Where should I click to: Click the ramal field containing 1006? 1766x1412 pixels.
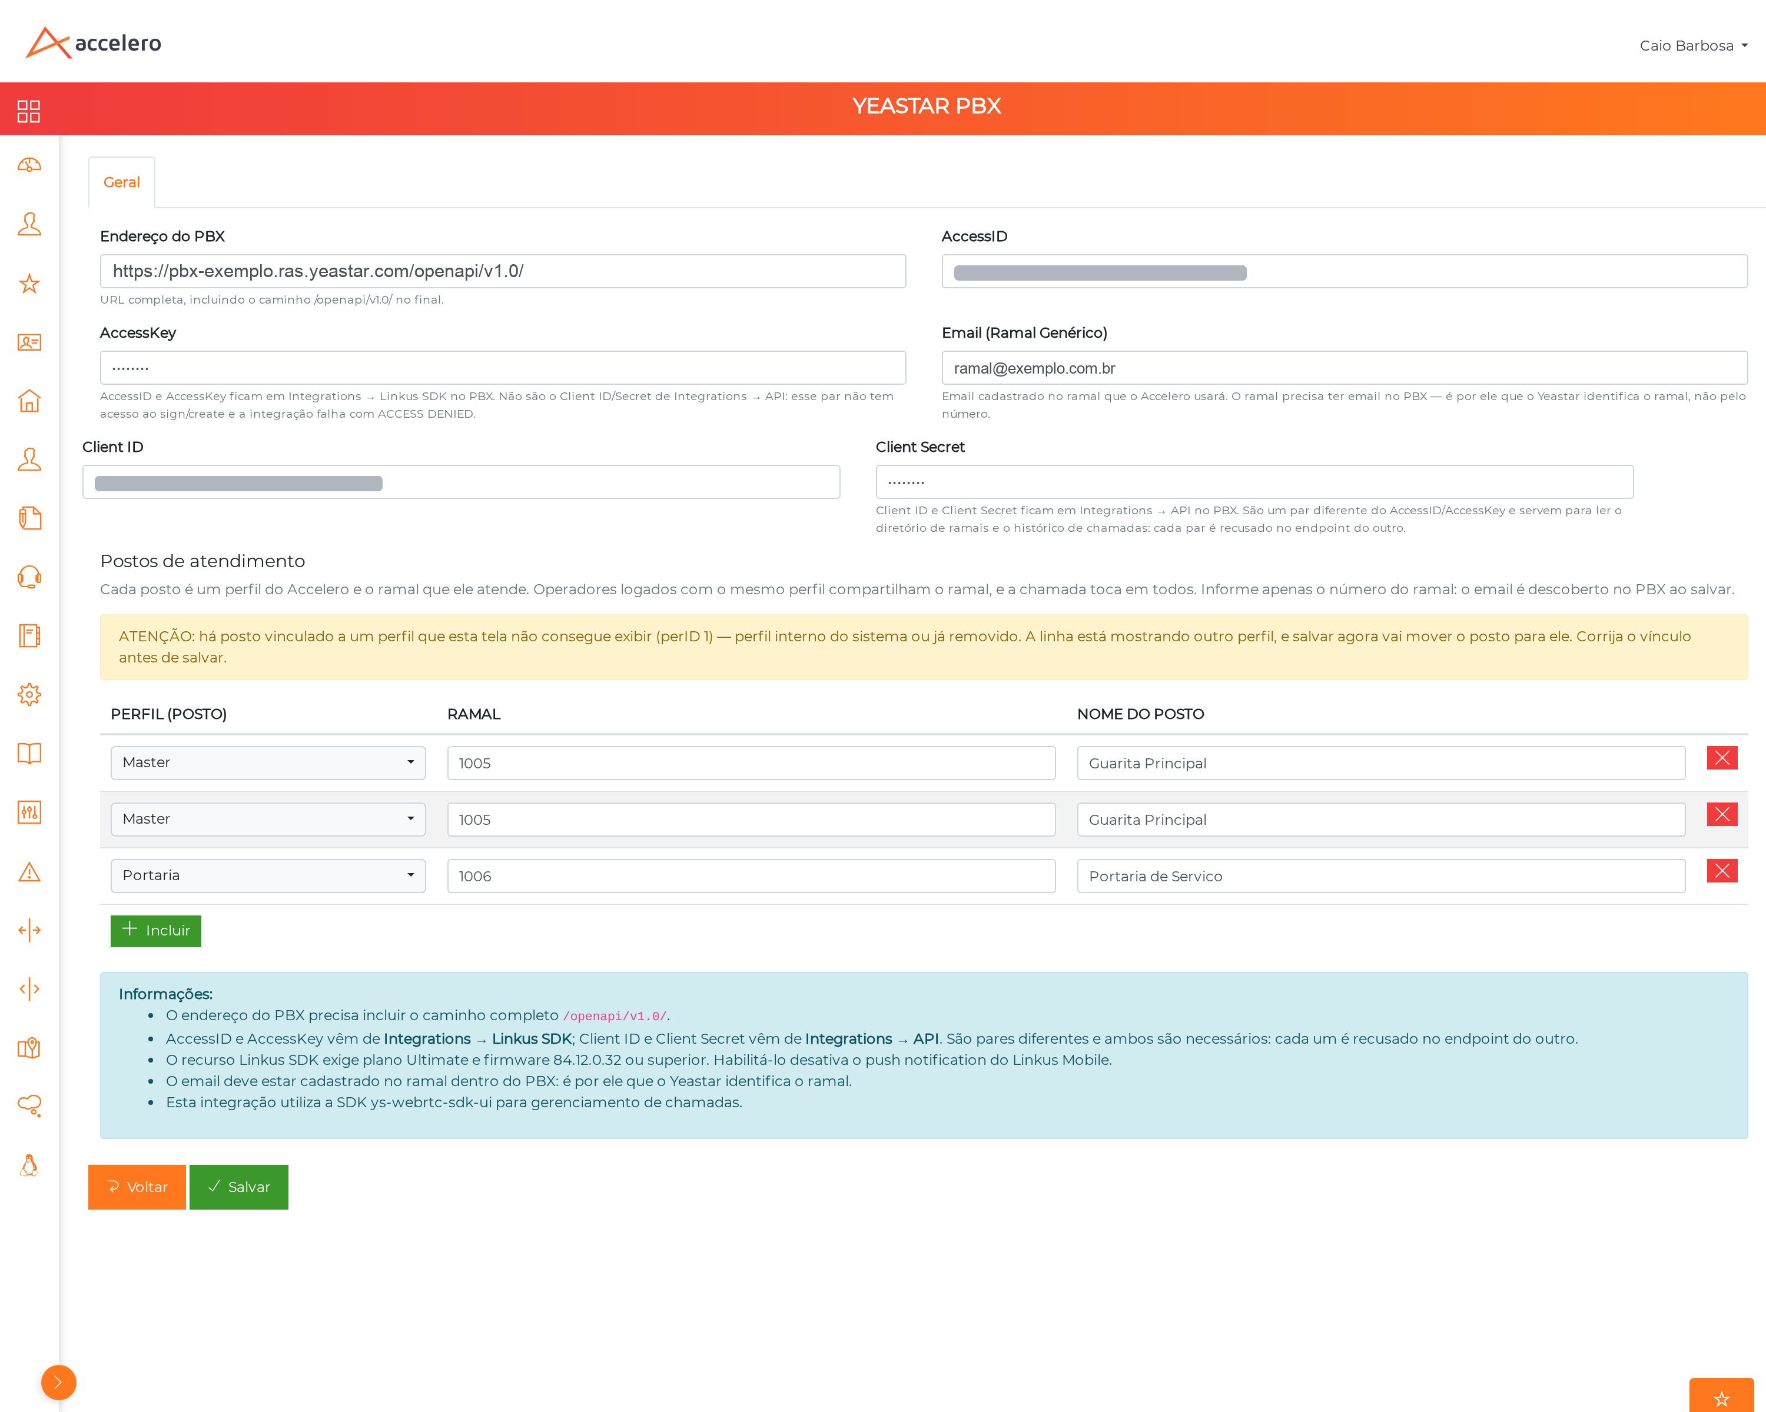(x=751, y=876)
